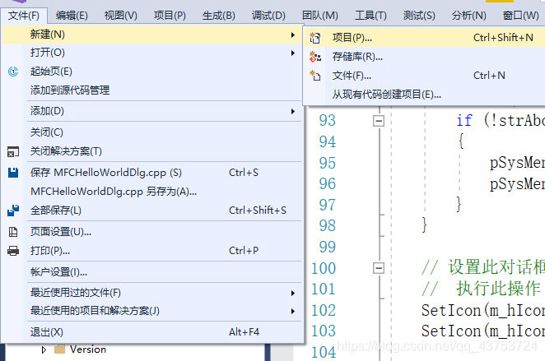Select 添加到源代码管理 menu entry
The image size is (545, 361).
pos(152,90)
